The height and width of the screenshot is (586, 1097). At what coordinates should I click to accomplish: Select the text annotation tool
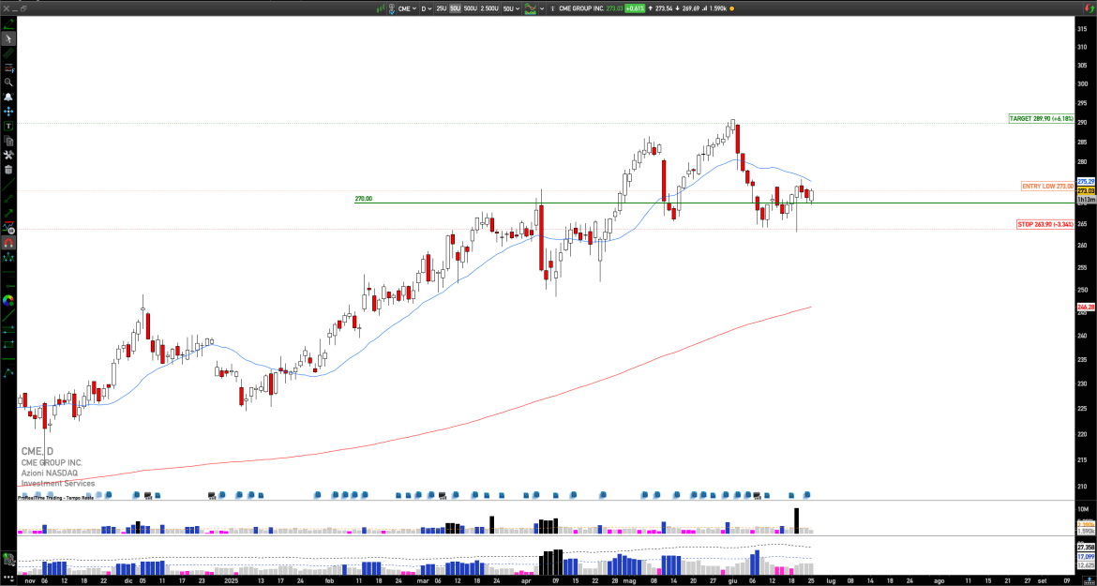point(8,126)
